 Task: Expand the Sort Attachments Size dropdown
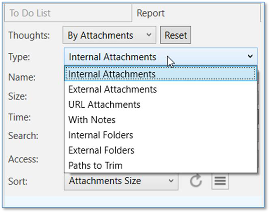point(121,181)
